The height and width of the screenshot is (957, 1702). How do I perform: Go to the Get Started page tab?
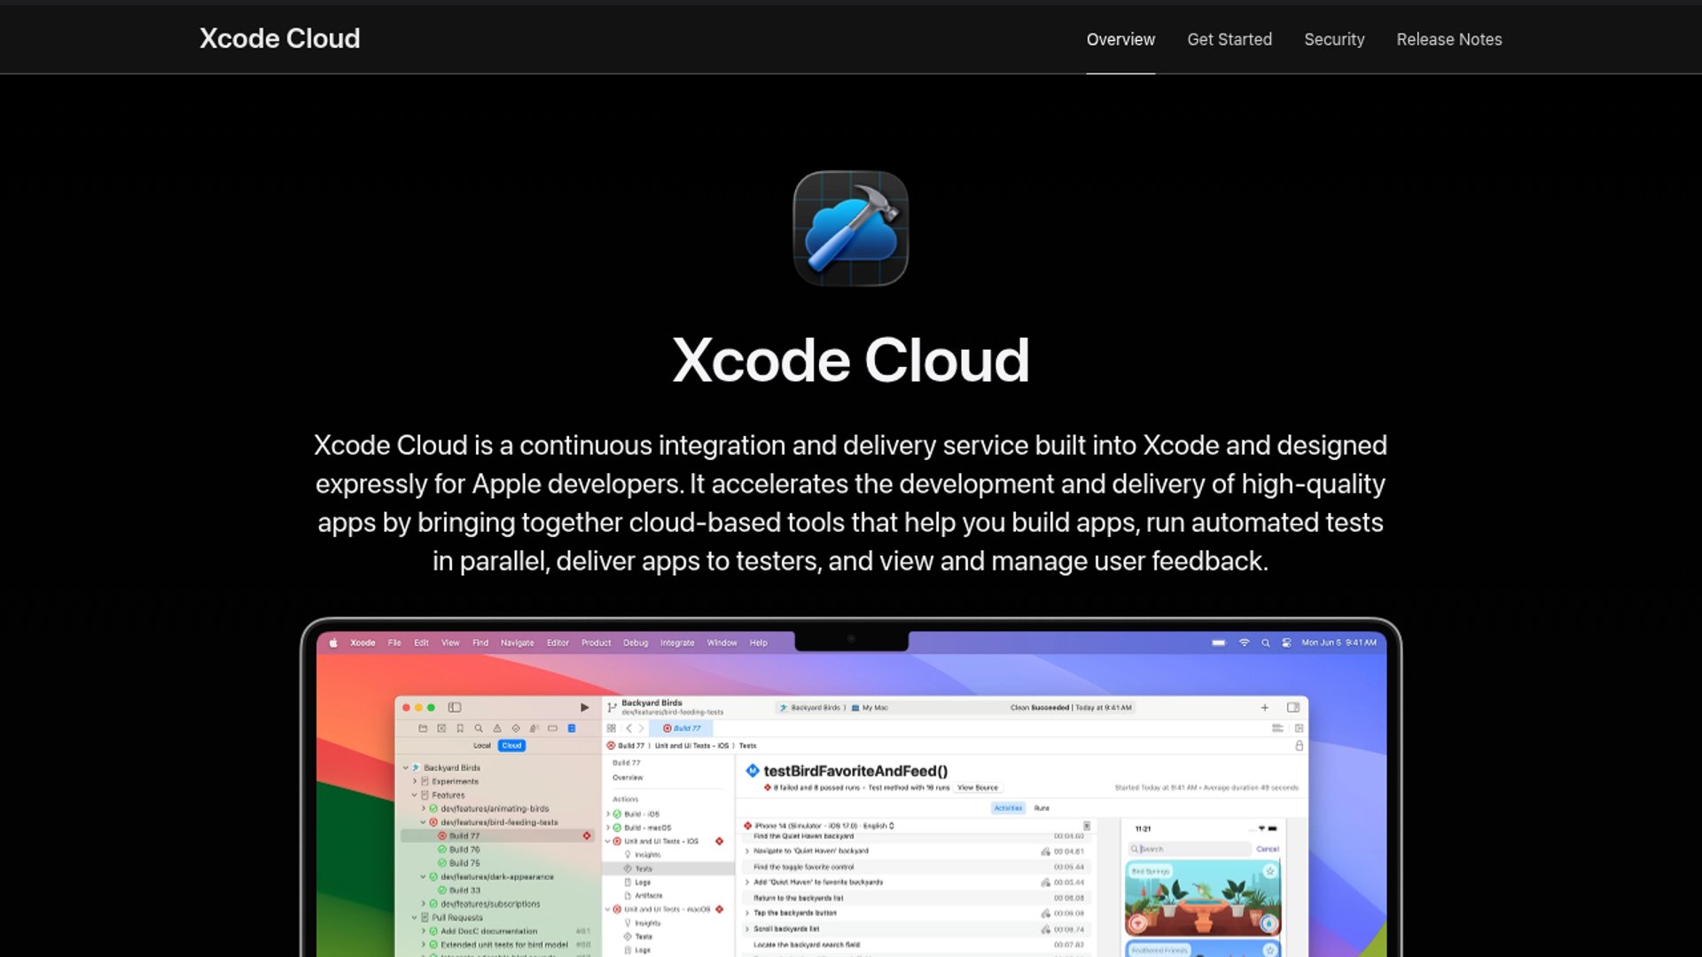[x=1230, y=40]
